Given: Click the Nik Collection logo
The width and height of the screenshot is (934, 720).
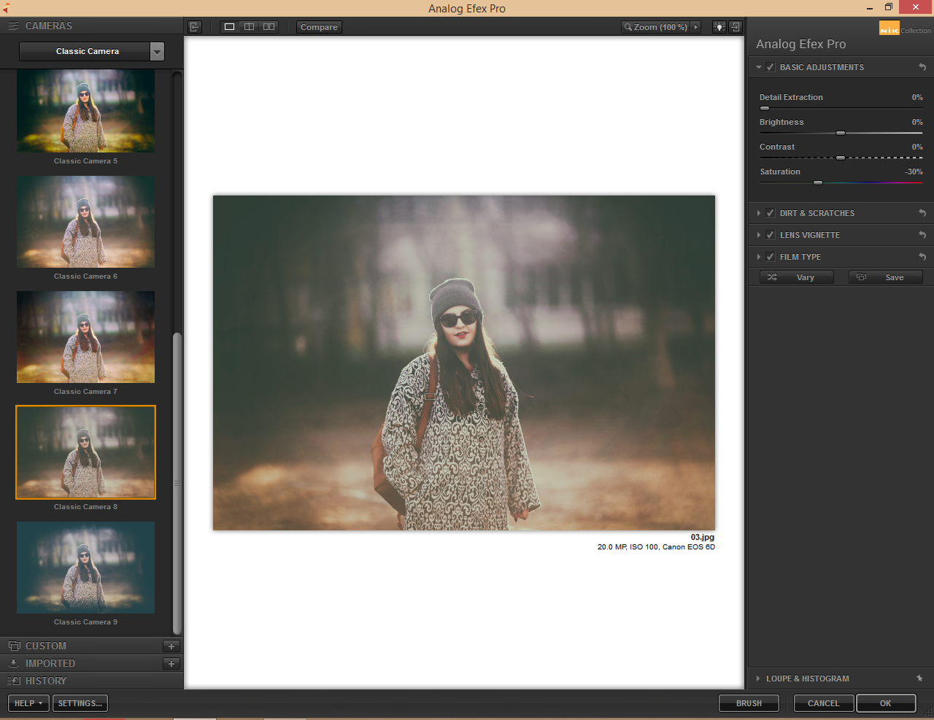Looking at the screenshot, I should 905,29.
